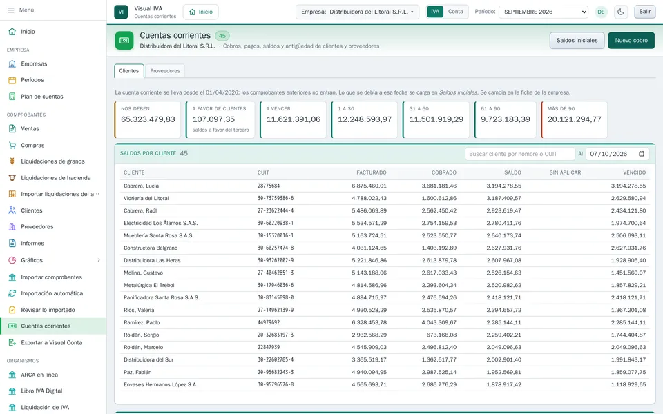Click the Saldos iniciales button
Viewport: 663px width, 414px height.
(x=577, y=41)
